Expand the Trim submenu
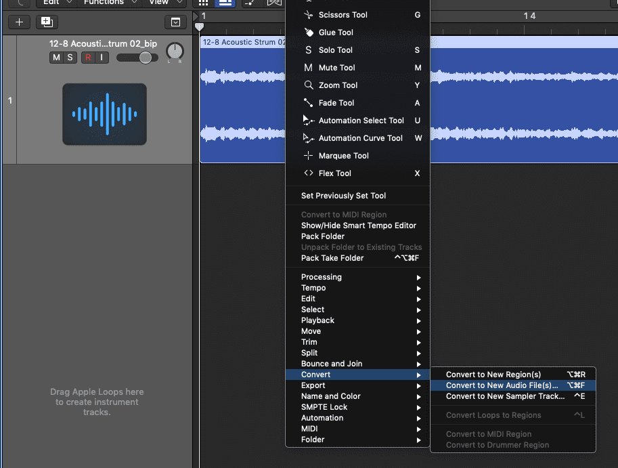618x468 pixels. (x=357, y=342)
